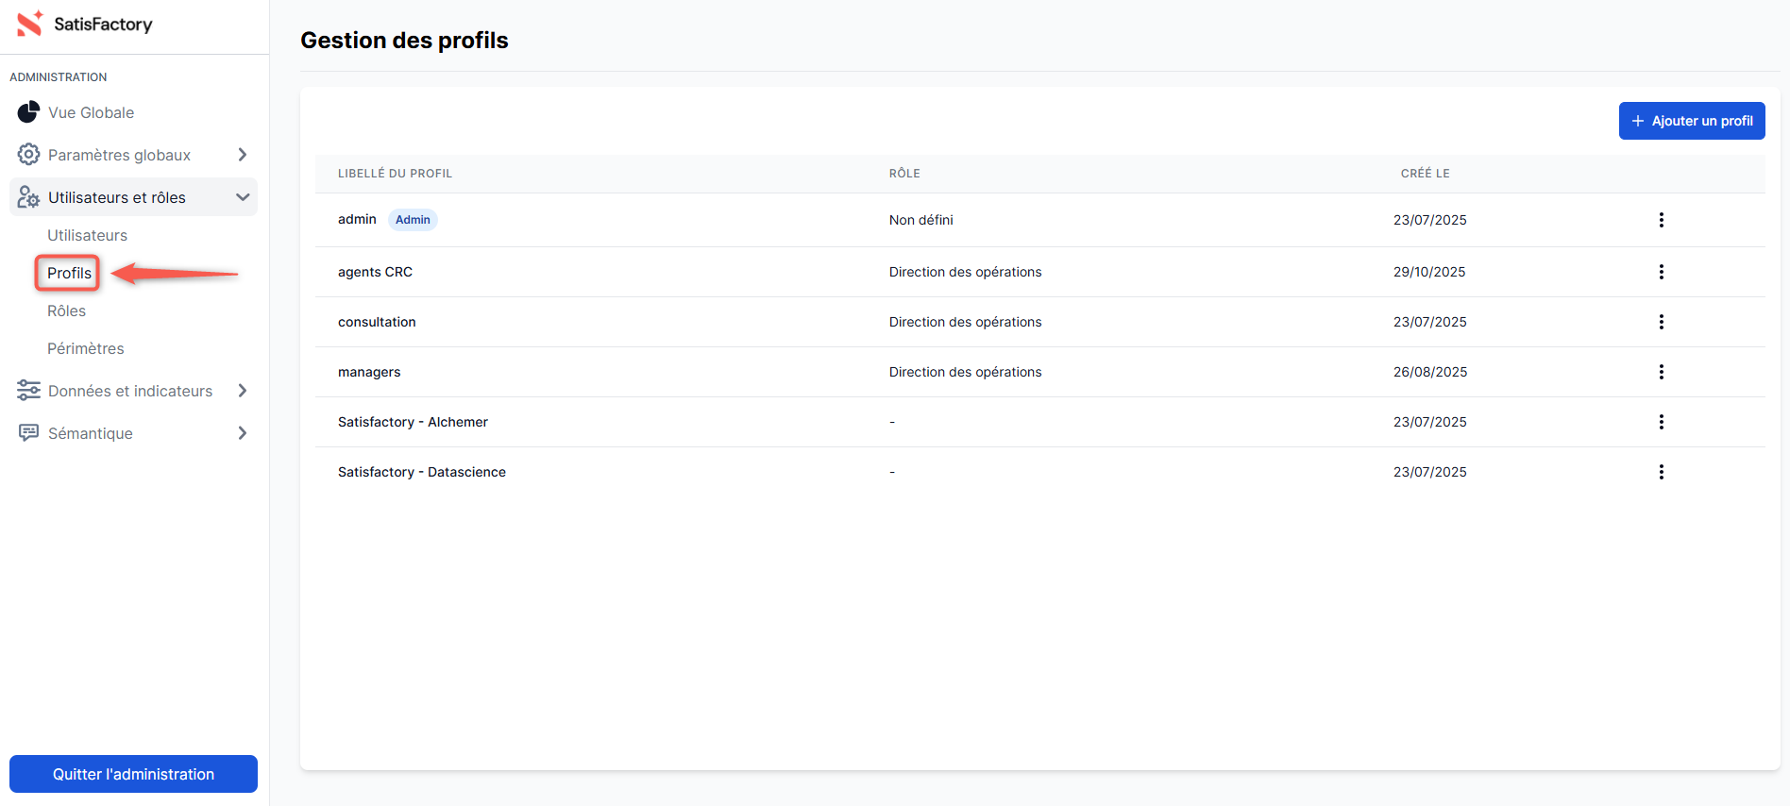The height and width of the screenshot is (806, 1790).
Task: Click the Paramètres globaux gear icon
Action: point(28,155)
